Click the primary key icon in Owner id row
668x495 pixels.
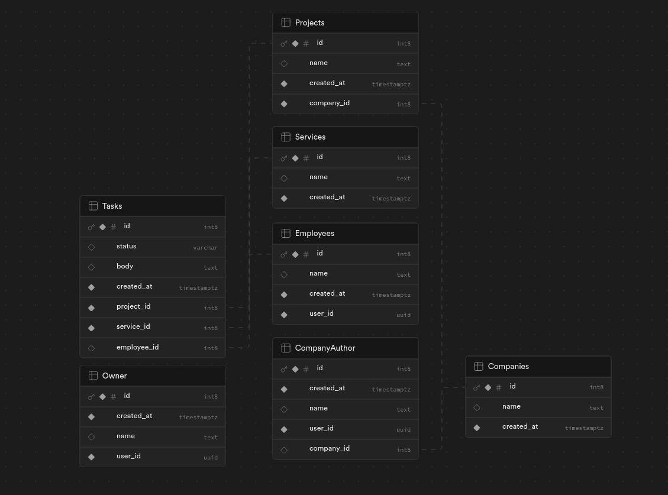pos(91,397)
